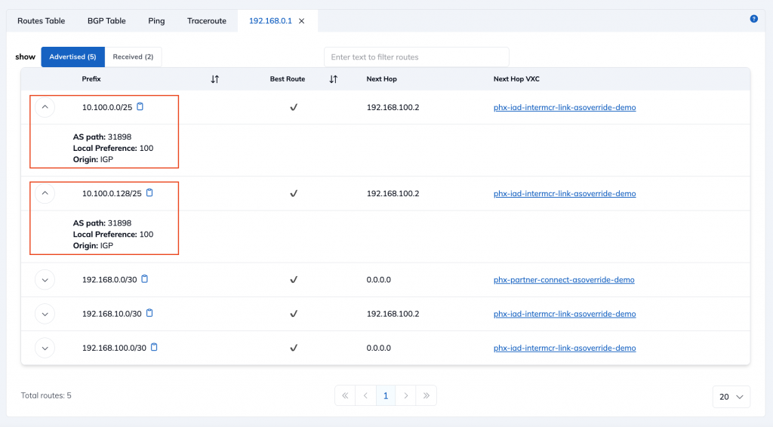
Task: Go to first page of routes
Action: [x=345, y=395]
